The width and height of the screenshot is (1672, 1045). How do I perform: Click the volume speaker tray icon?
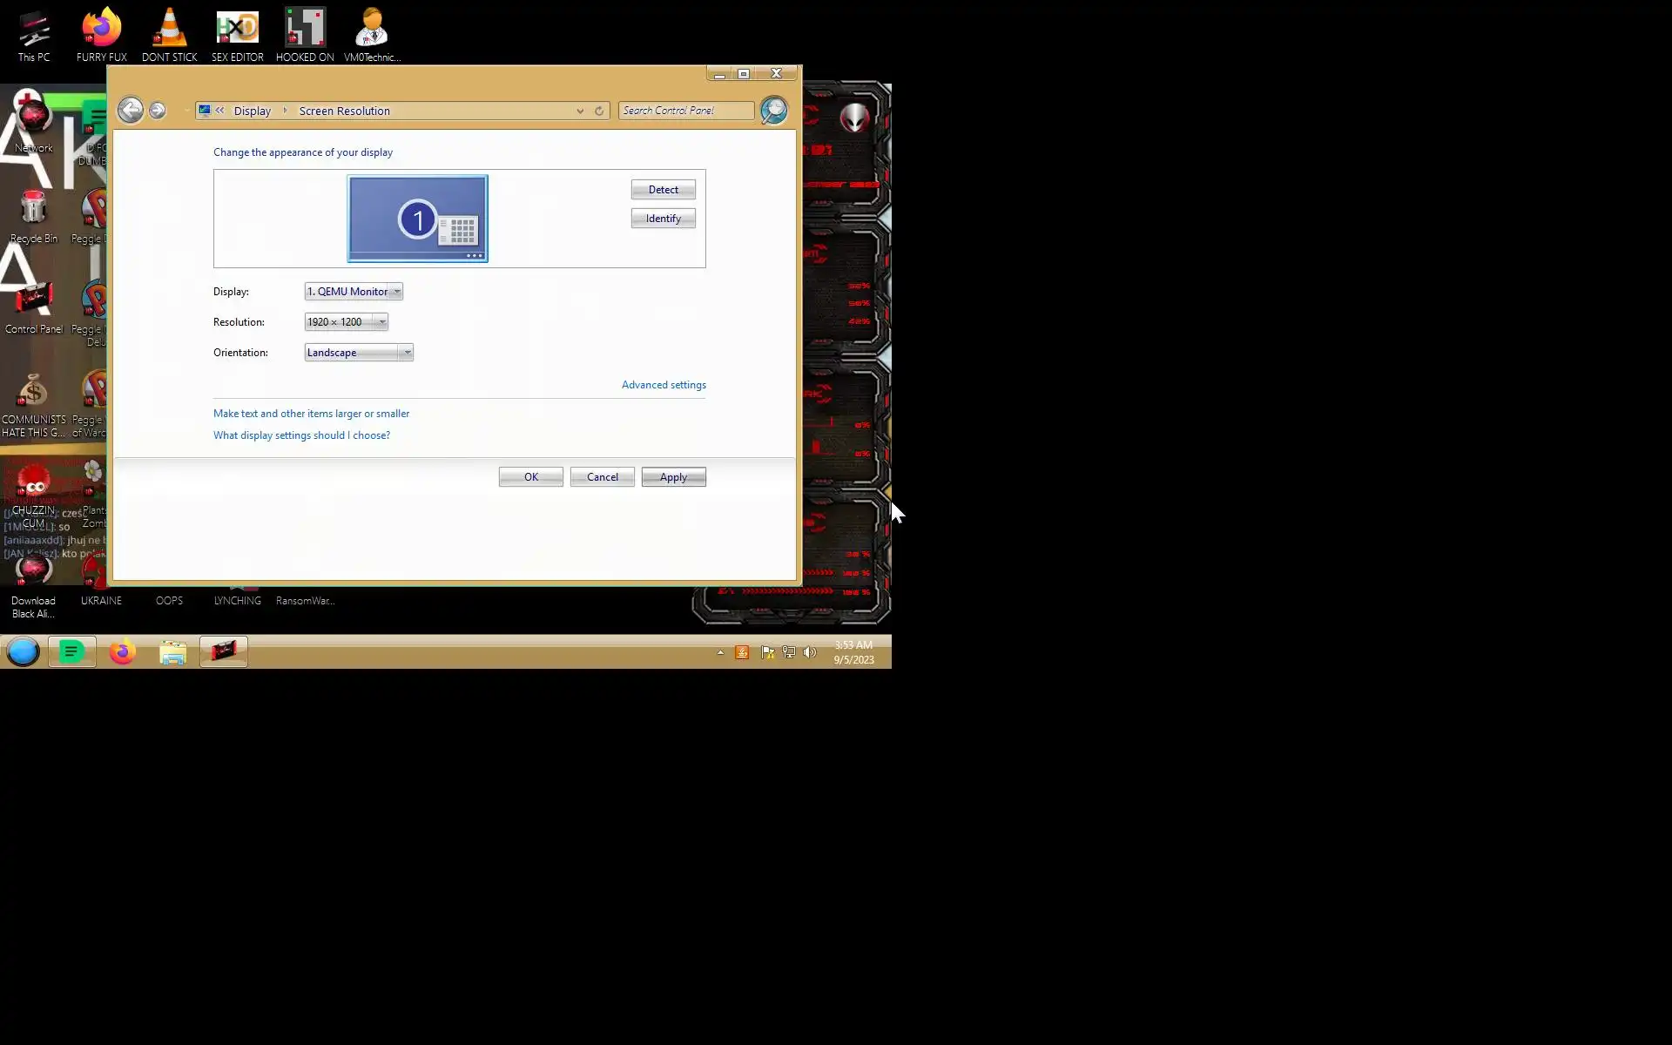pos(810,652)
